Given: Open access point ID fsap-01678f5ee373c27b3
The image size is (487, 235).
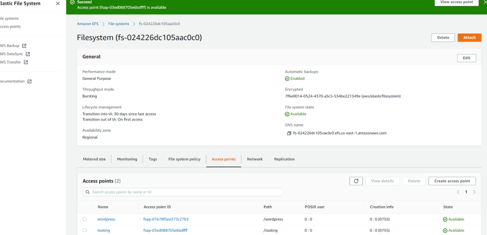Looking at the screenshot, I should coord(166,219).
